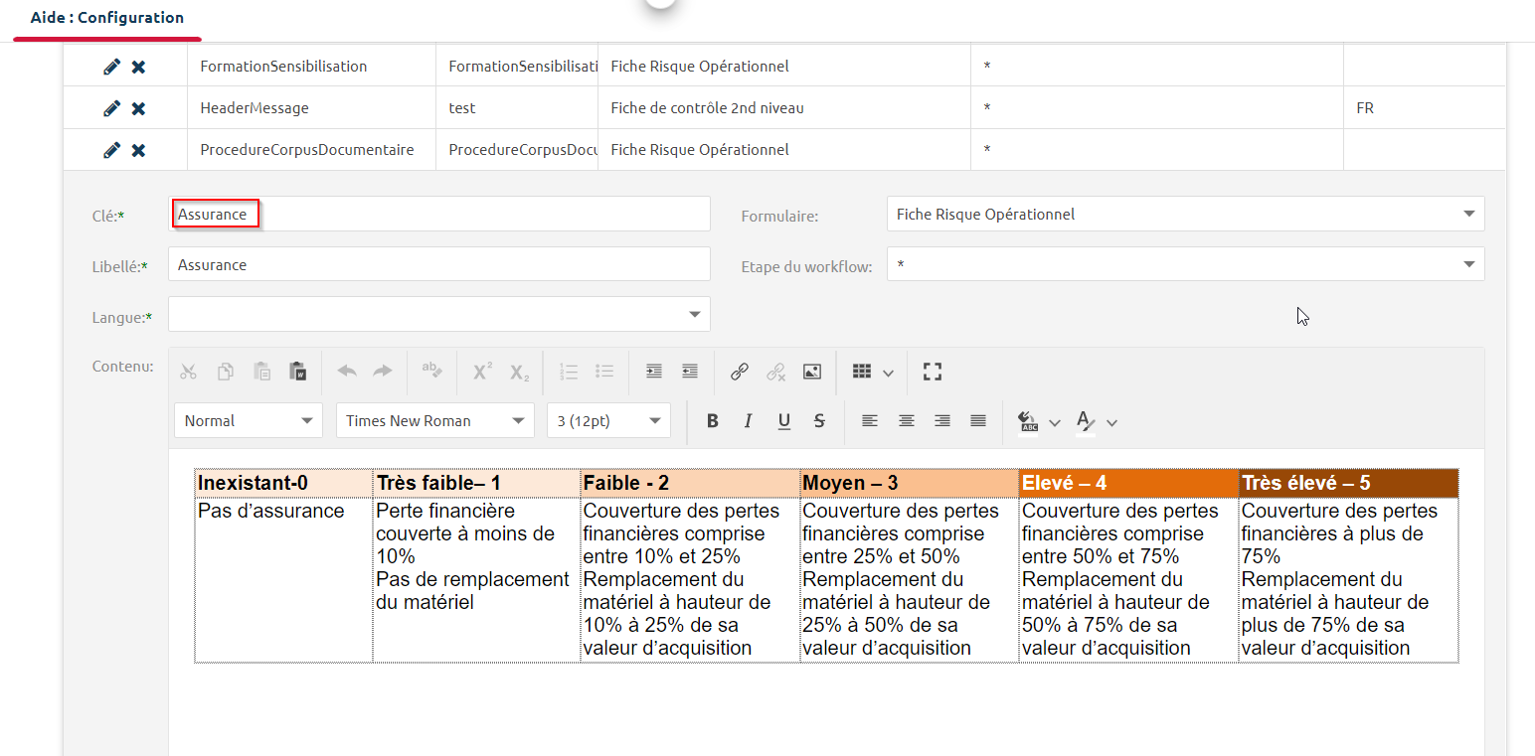The height and width of the screenshot is (756, 1535).
Task: Expand the Langue dropdown list
Action: (439, 315)
